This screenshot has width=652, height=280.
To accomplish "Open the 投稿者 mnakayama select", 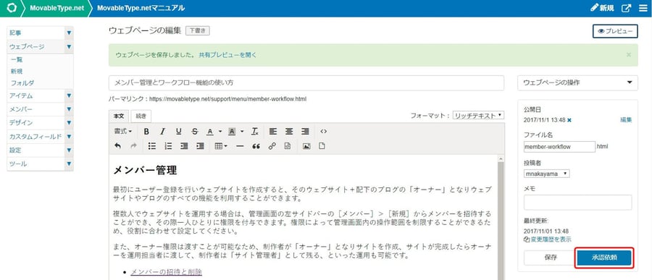I will click(547, 174).
